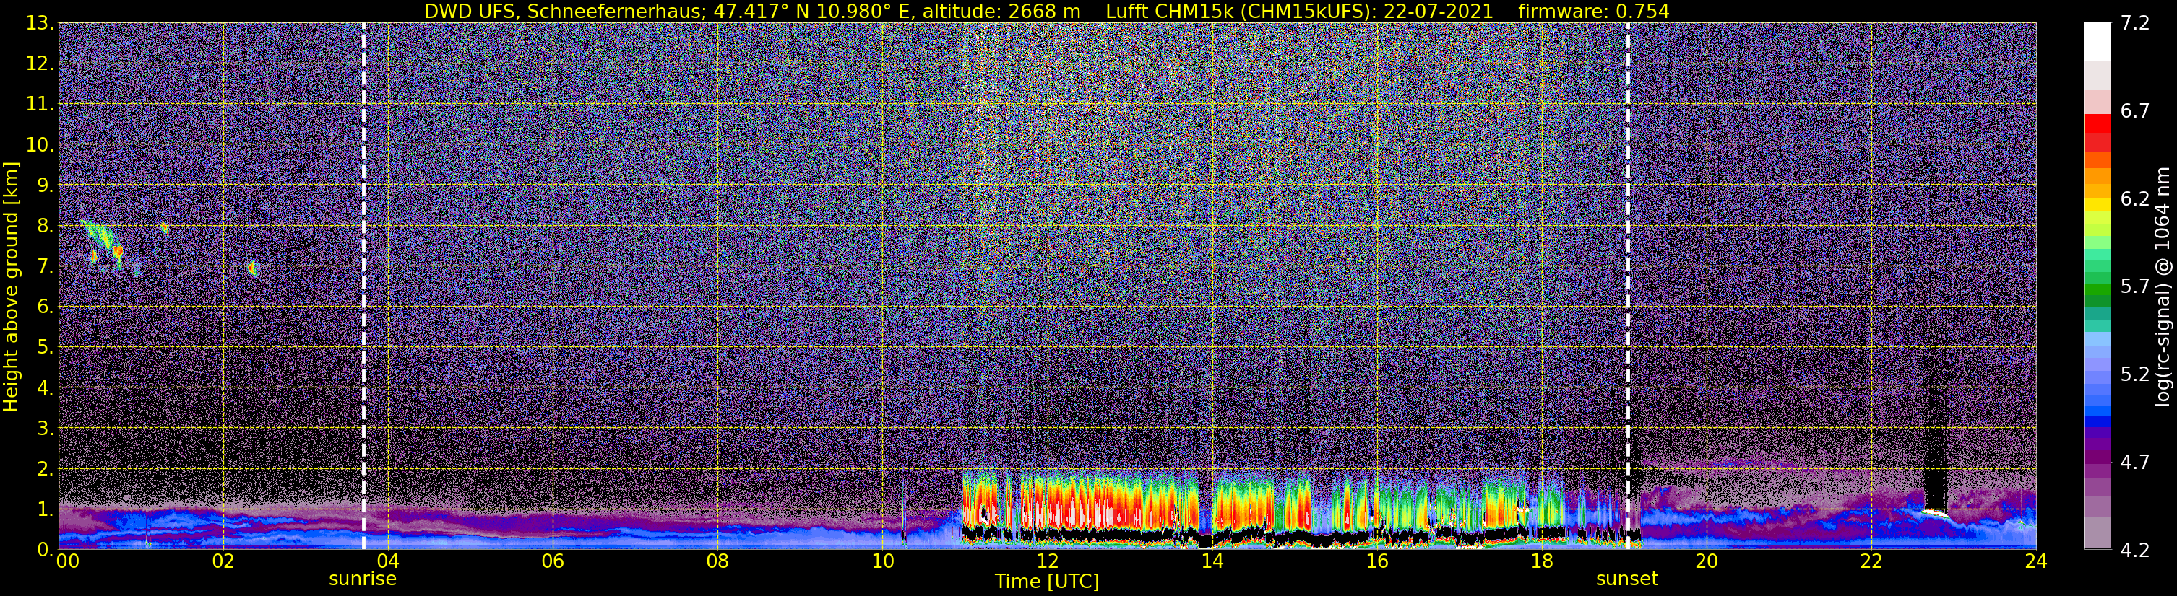Click the small cloud echo at 7 km after 02 UTC

coord(252,268)
